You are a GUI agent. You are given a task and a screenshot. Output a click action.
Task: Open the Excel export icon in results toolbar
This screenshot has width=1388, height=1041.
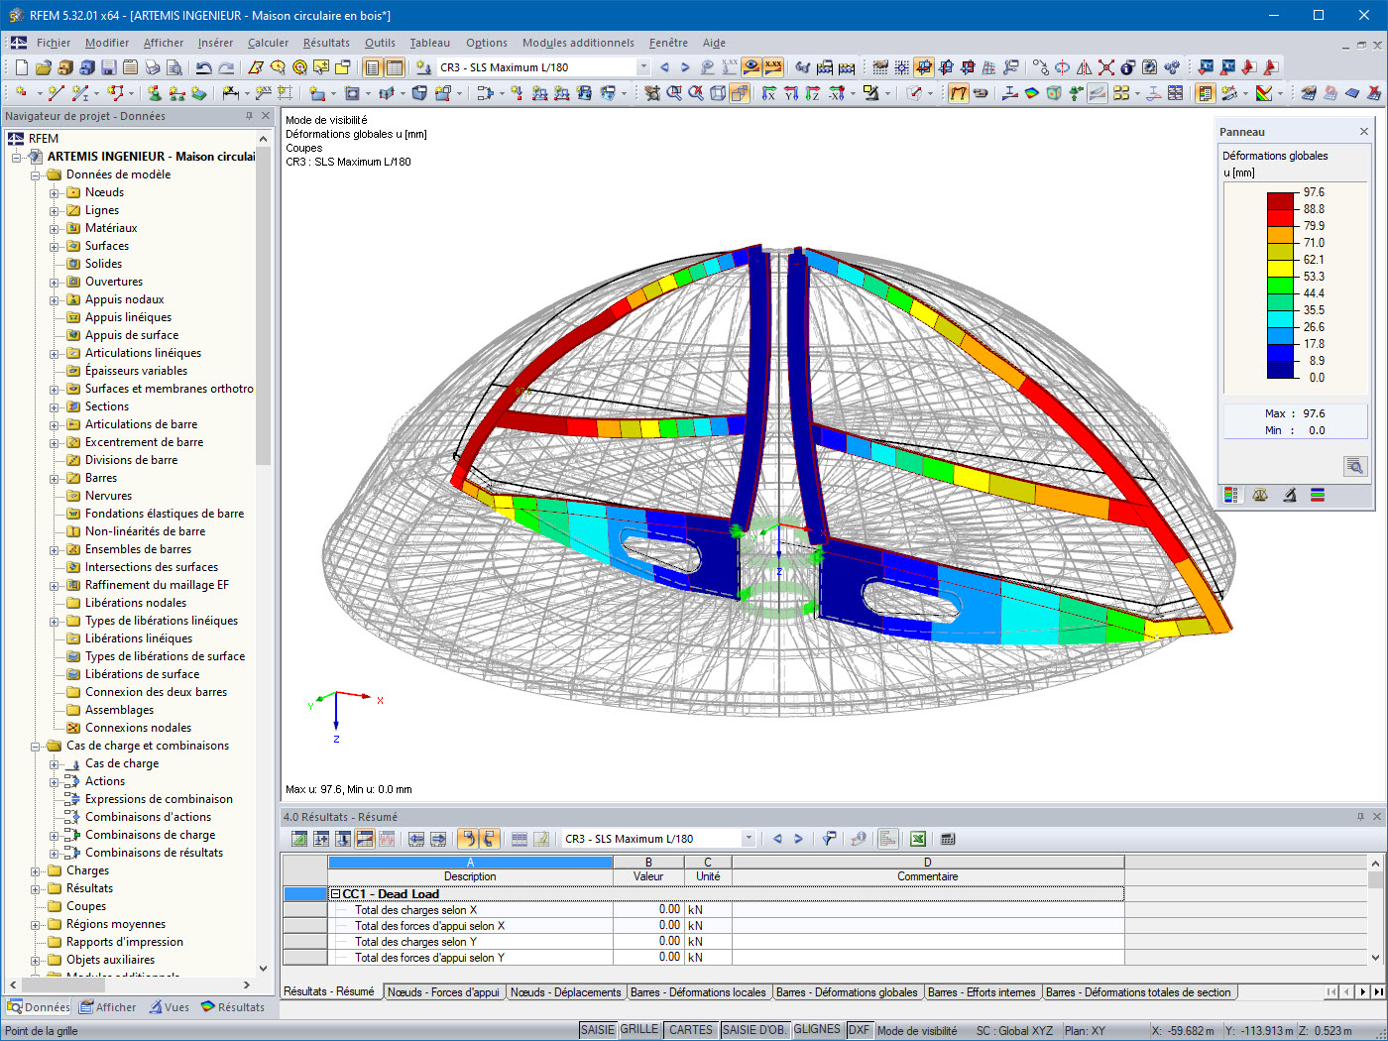916,838
